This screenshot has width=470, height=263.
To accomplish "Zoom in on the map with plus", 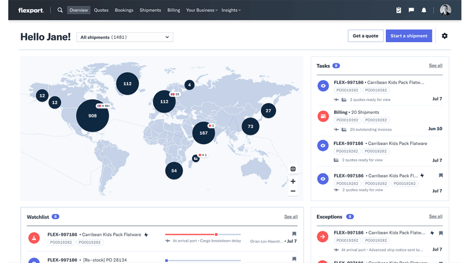I will (x=293, y=181).
